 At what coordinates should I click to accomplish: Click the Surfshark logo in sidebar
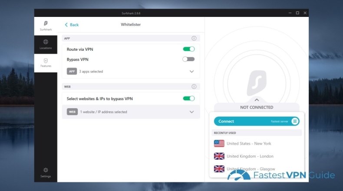pos(46,23)
